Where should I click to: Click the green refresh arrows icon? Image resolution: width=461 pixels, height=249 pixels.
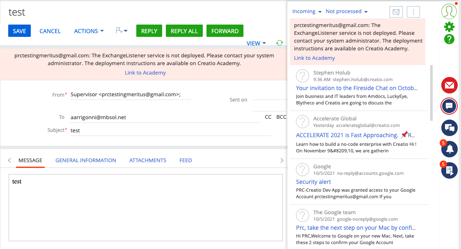279,43
